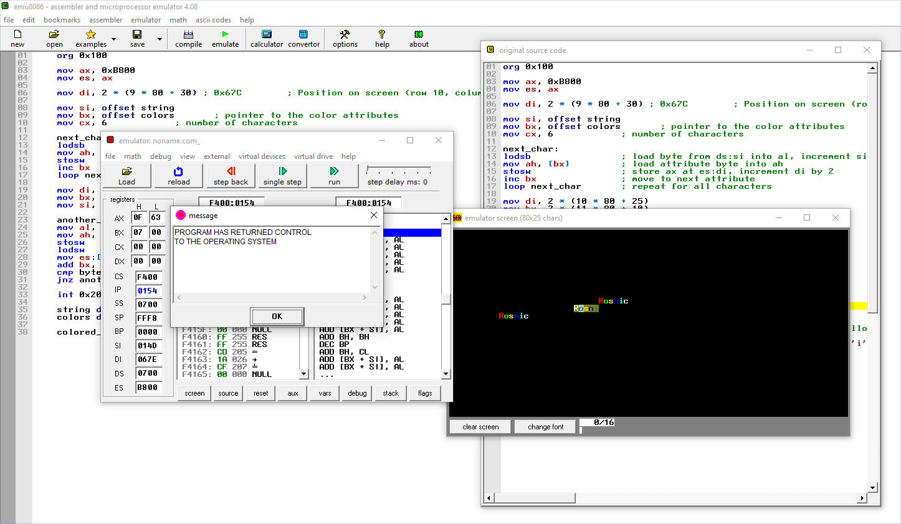Launch the calculator tool
The width and height of the screenshot is (901, 524).
click(x=267, y=38)
